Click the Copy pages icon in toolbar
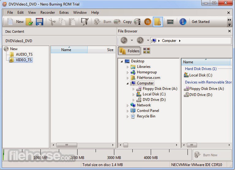This screenshot has height=170, width=235. click(62, 22)
